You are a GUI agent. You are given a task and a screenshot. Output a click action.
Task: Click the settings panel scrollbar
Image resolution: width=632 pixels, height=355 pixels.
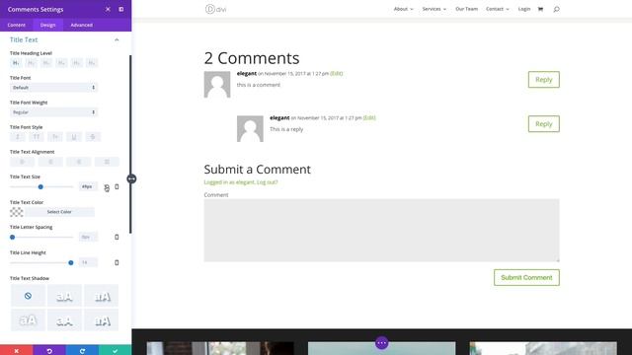click(x=130, y=144)
